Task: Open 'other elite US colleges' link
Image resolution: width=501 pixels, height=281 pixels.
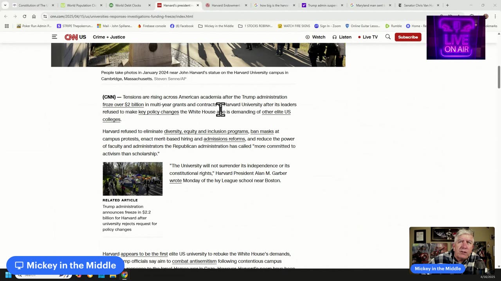Action: point(276,112)
